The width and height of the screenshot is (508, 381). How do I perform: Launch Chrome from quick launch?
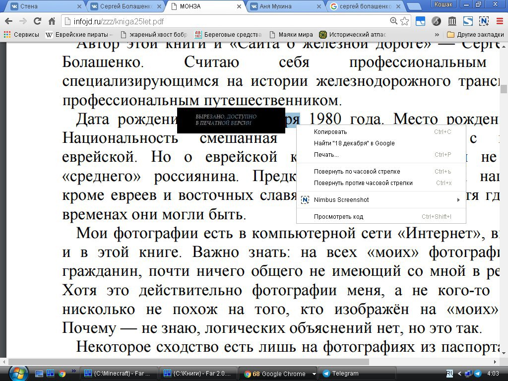click(62, 374)
